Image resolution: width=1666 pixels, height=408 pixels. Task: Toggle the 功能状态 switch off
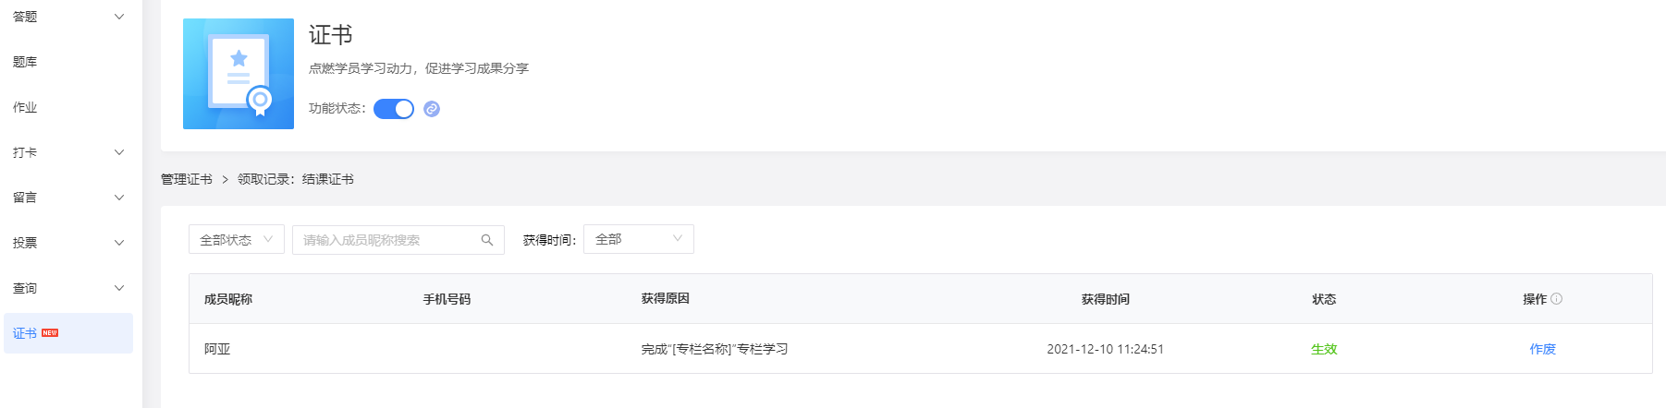(x=394, y=109)
